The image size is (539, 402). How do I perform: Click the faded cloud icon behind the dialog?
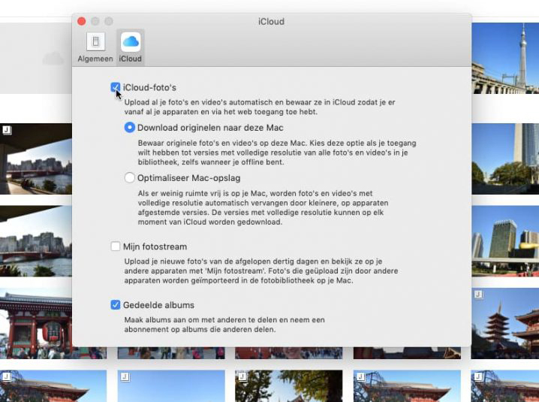point(53,58)
